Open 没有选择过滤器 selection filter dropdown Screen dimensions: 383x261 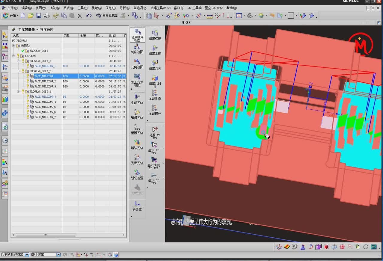click(27, 254)
